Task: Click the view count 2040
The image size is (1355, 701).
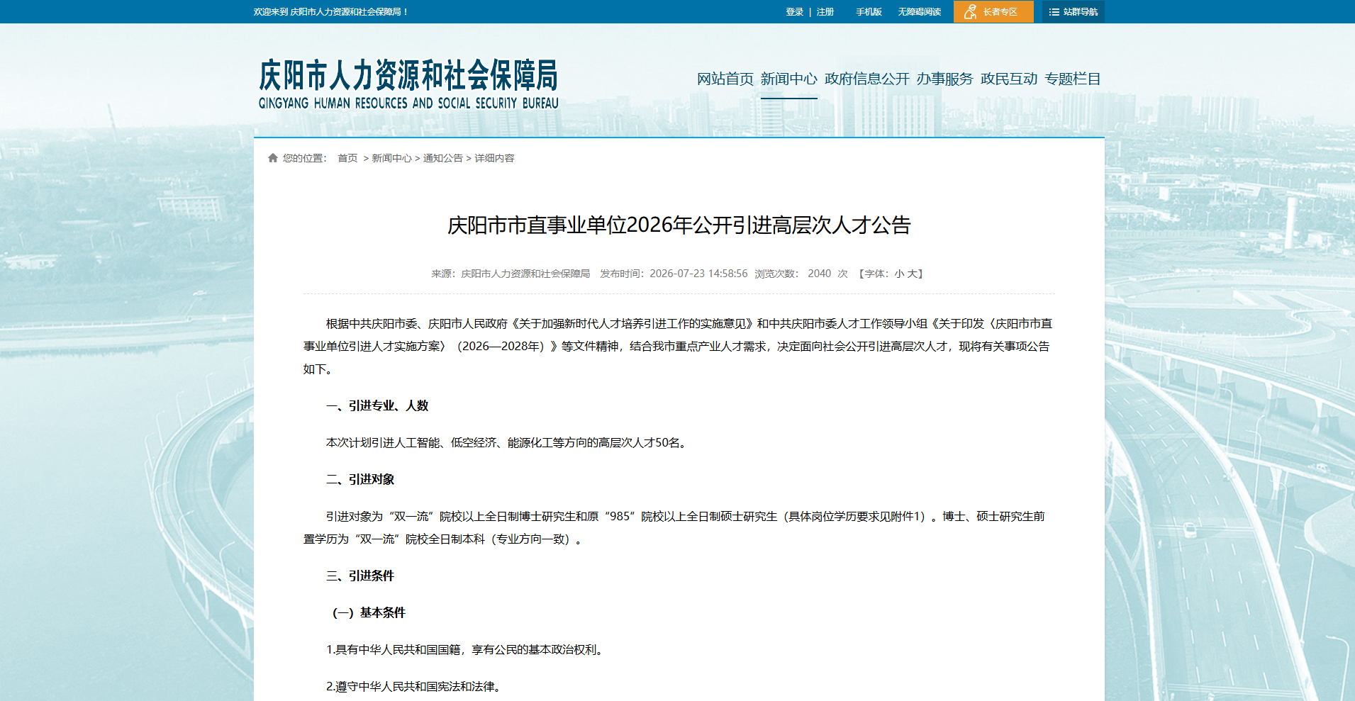Action: click(x=819, y=274)
